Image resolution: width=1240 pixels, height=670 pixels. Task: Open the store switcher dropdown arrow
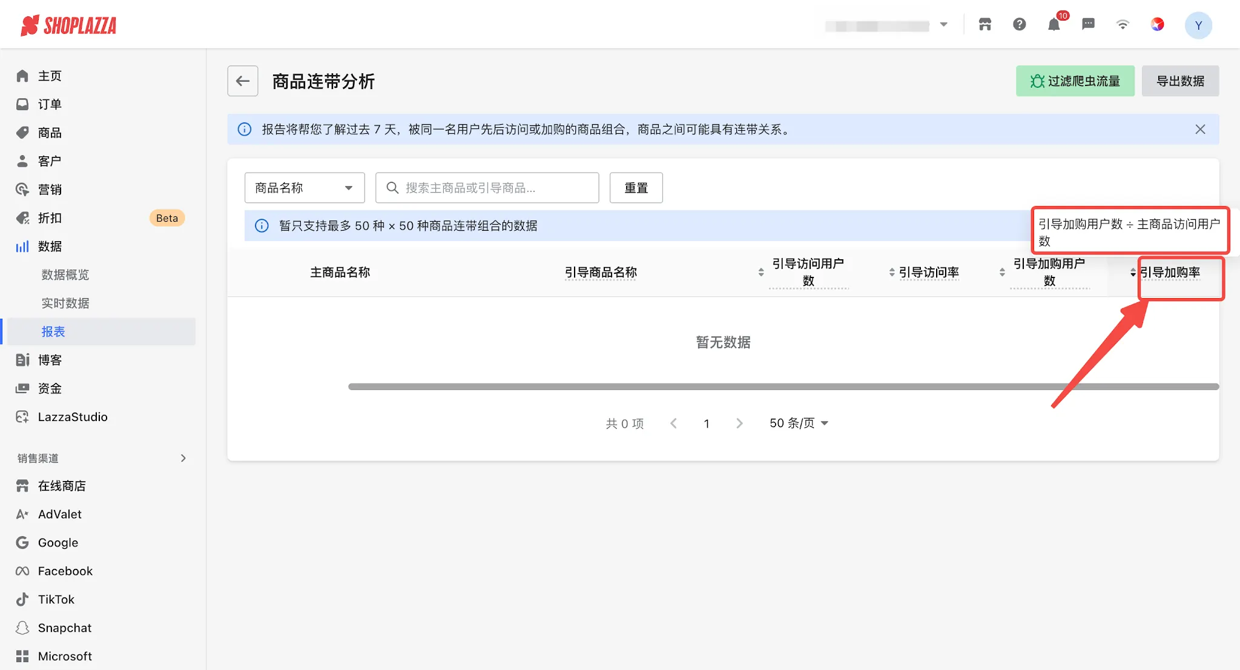(943, 25)
